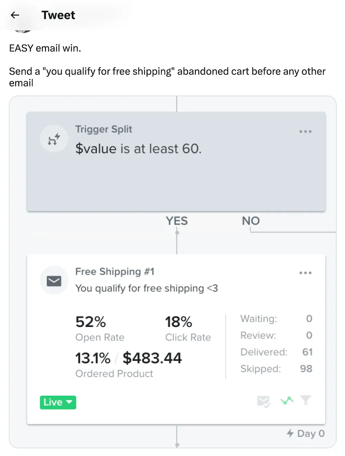The image size is (345, 456).
Task: Go back using the arrow icon
Action: [15, 15]
